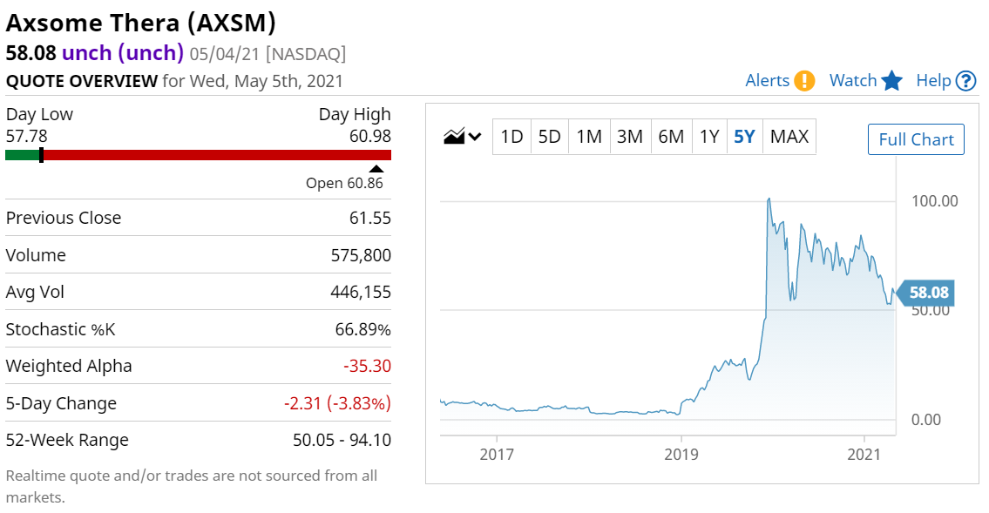
Task: Open the Full Chart button
Action: [x=916, y=139]
